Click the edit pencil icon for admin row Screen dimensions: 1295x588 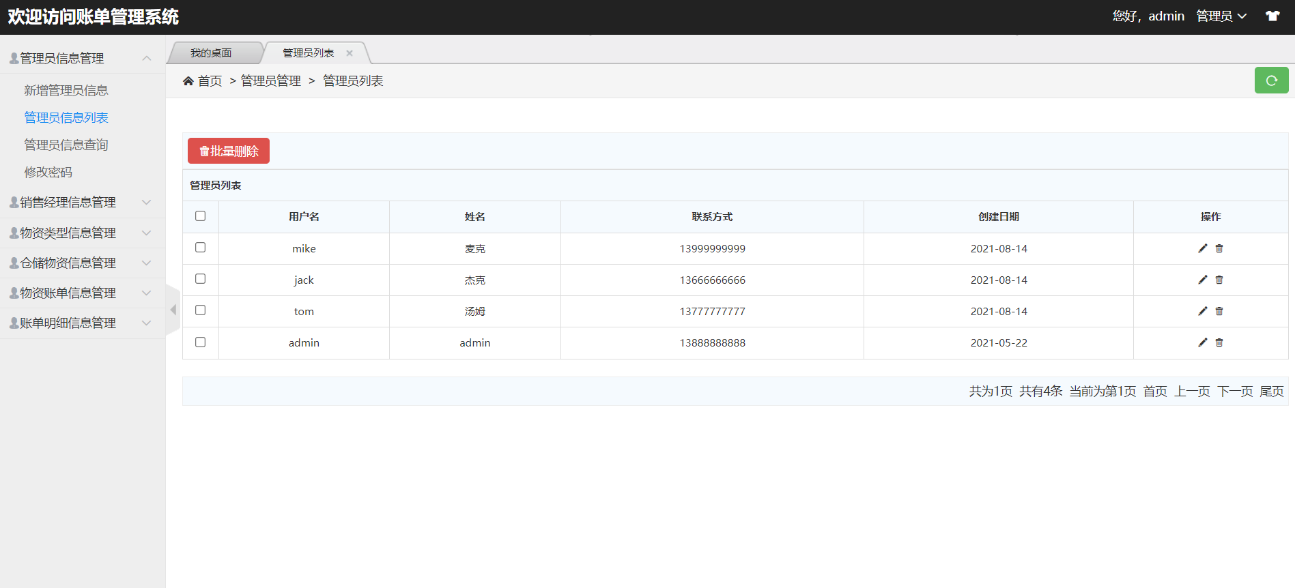point(1203,342)
